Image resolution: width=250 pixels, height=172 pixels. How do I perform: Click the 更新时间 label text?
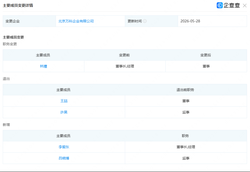135,21
